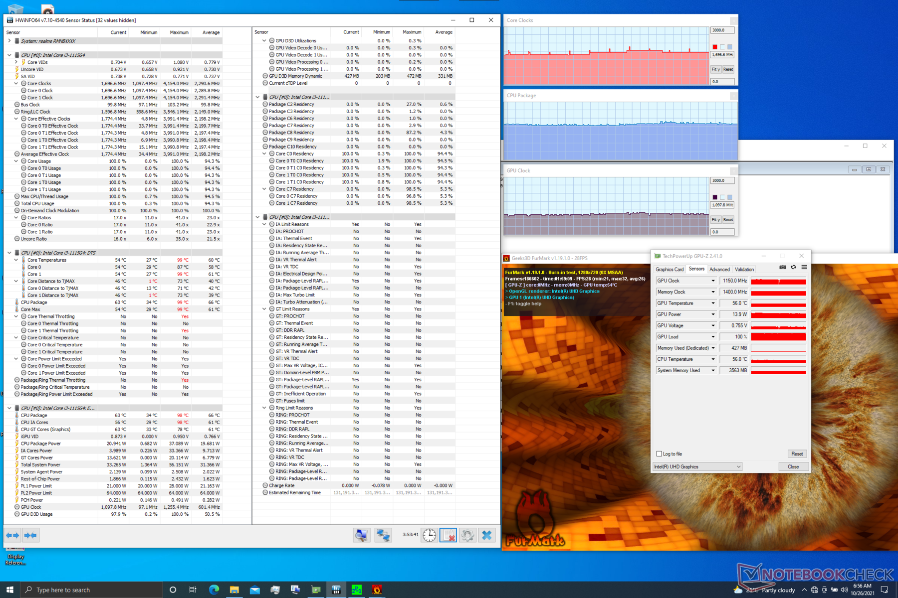Click network globe tray icon
The width and height of the screenshot is (898, 598).
pos(815,590)
